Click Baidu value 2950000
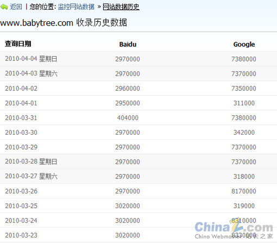This screenshot has width=277, height=243. (128, 103)
